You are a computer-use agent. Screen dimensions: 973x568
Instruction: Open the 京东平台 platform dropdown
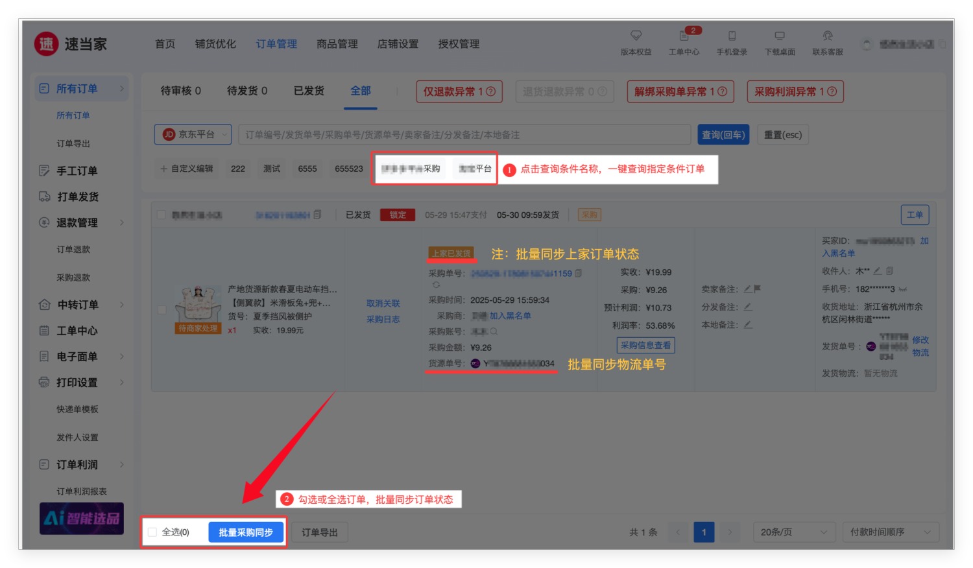[193, 134]
